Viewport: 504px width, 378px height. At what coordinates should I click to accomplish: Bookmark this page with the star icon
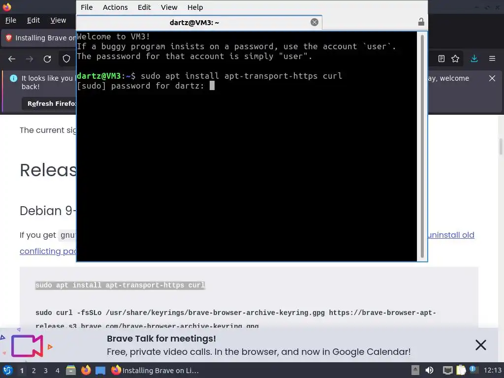(x=455, y=59)
